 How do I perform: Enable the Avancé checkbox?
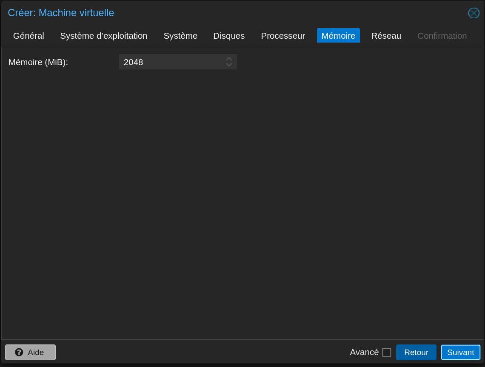pyautogui.click(x=386, y=353)
